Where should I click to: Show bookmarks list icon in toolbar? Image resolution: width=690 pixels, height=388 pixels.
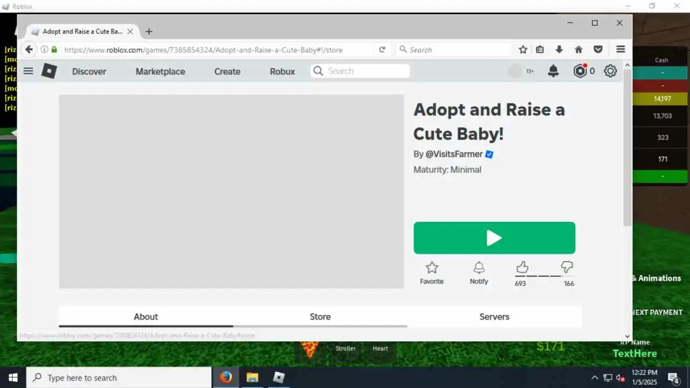pos(540,50)
